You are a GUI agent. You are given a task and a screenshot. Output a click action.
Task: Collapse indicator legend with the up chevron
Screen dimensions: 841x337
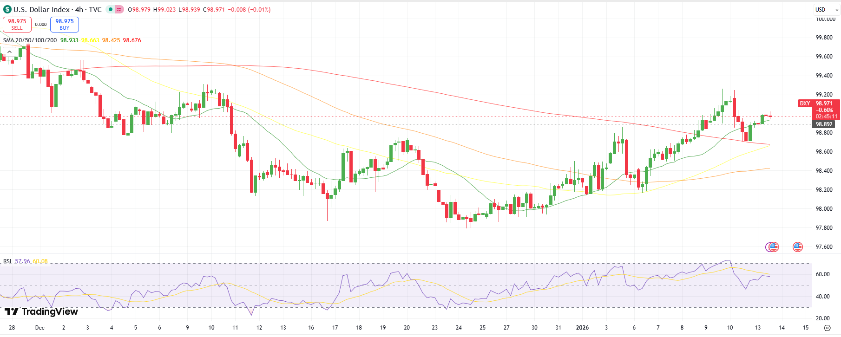(9, 52)
